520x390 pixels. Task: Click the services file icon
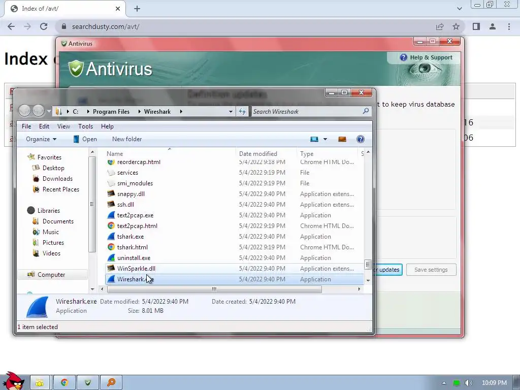coord(111,173)
